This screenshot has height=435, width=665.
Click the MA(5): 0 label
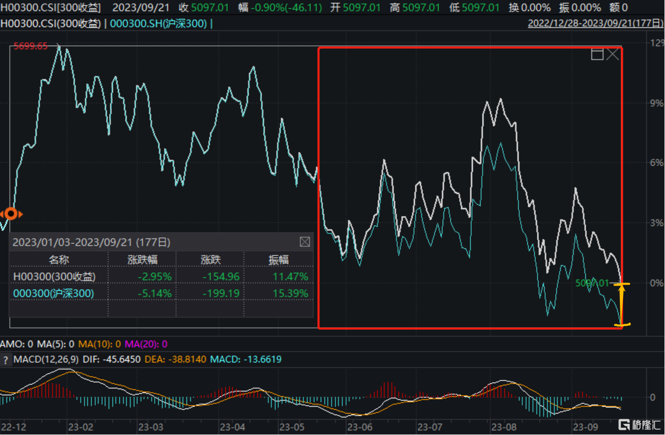point(55,344)
